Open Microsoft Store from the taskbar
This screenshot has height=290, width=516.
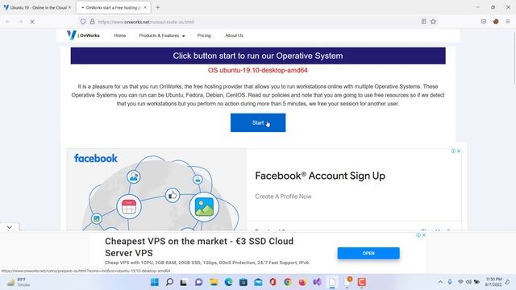pyautogui.click(x=243, y=282)
